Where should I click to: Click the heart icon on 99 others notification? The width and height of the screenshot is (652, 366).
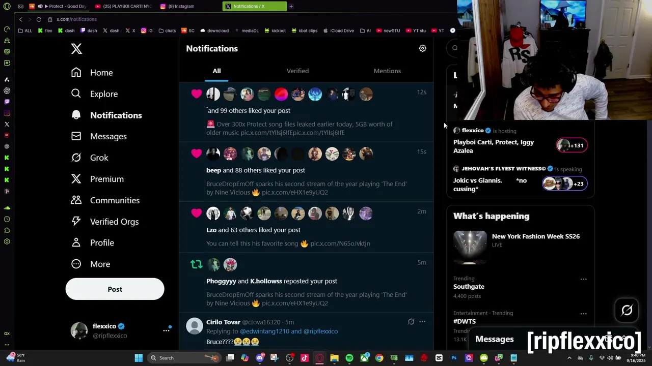click(x=196, y=94)
